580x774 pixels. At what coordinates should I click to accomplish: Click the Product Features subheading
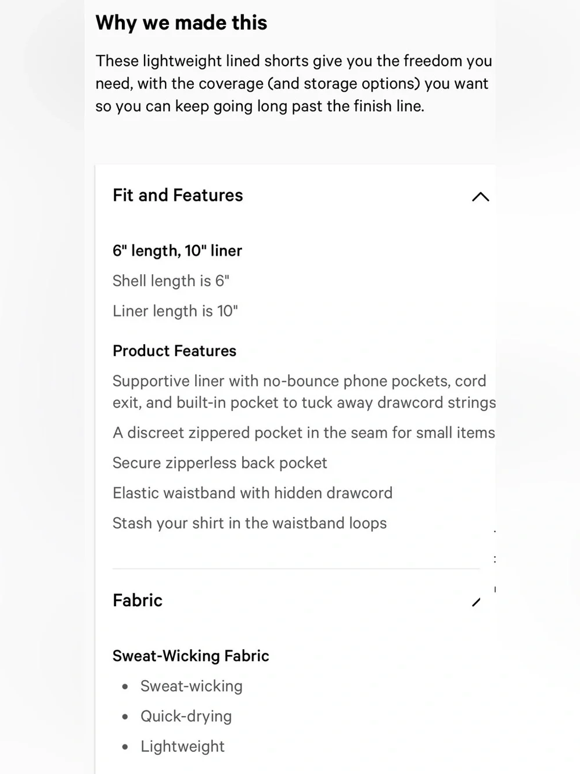(174, 351)
